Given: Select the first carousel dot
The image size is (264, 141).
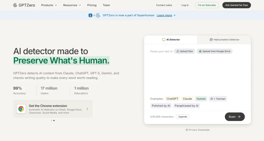Looking at the screenshot, I should point(52,120).
